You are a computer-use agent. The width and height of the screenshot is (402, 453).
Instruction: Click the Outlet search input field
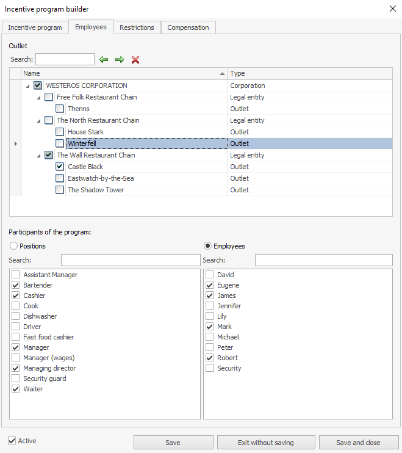click(65, 59)
